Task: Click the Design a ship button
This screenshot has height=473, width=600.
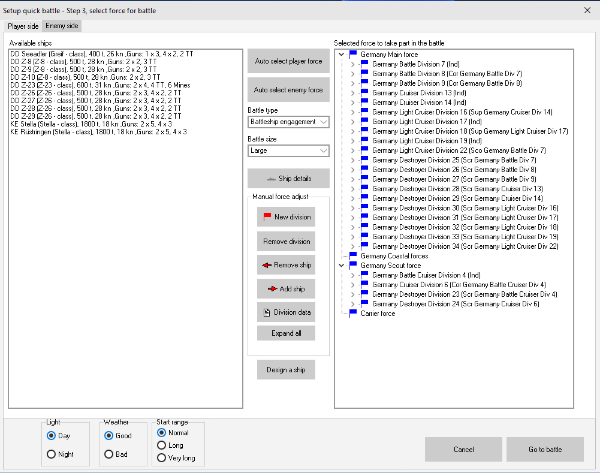Action: [x=286, y=370]
